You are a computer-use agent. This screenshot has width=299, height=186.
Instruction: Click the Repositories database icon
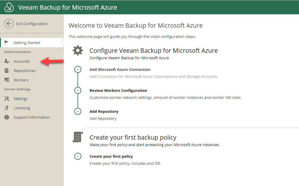(6, 71)
